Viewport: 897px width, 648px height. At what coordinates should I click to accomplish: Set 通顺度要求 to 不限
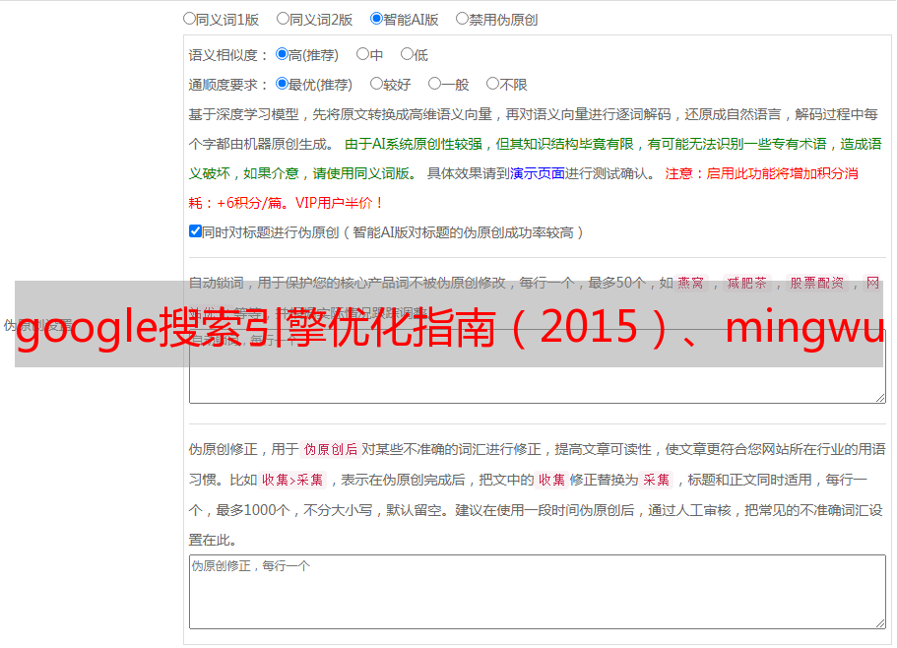point(492,84)
